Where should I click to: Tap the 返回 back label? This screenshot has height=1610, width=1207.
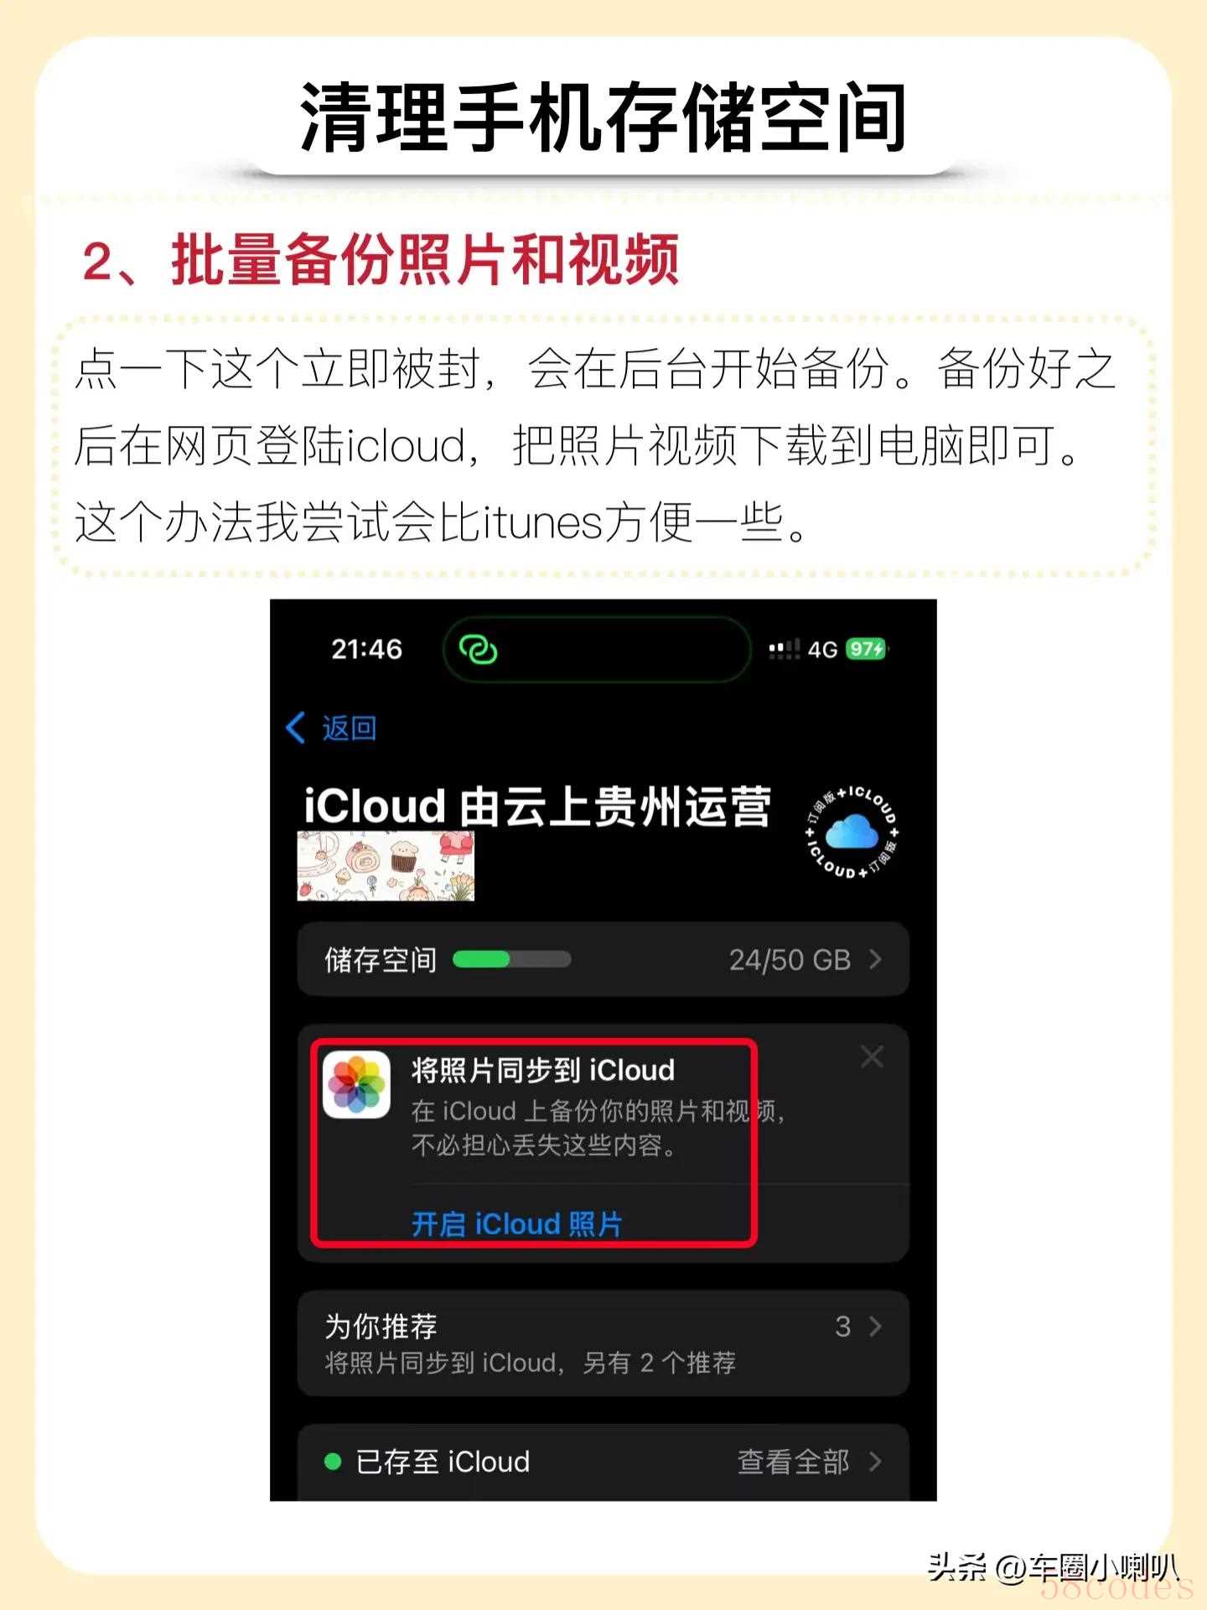[349, 728]
